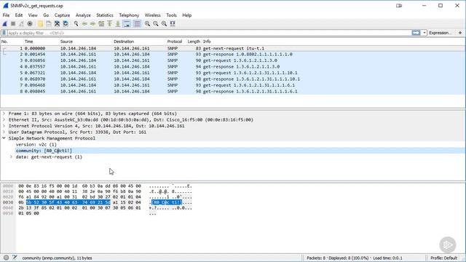Select packet 2 get-response 1.0.8802.1.1.1.1.1.1.0
The image size is (466, 262).
233,55
